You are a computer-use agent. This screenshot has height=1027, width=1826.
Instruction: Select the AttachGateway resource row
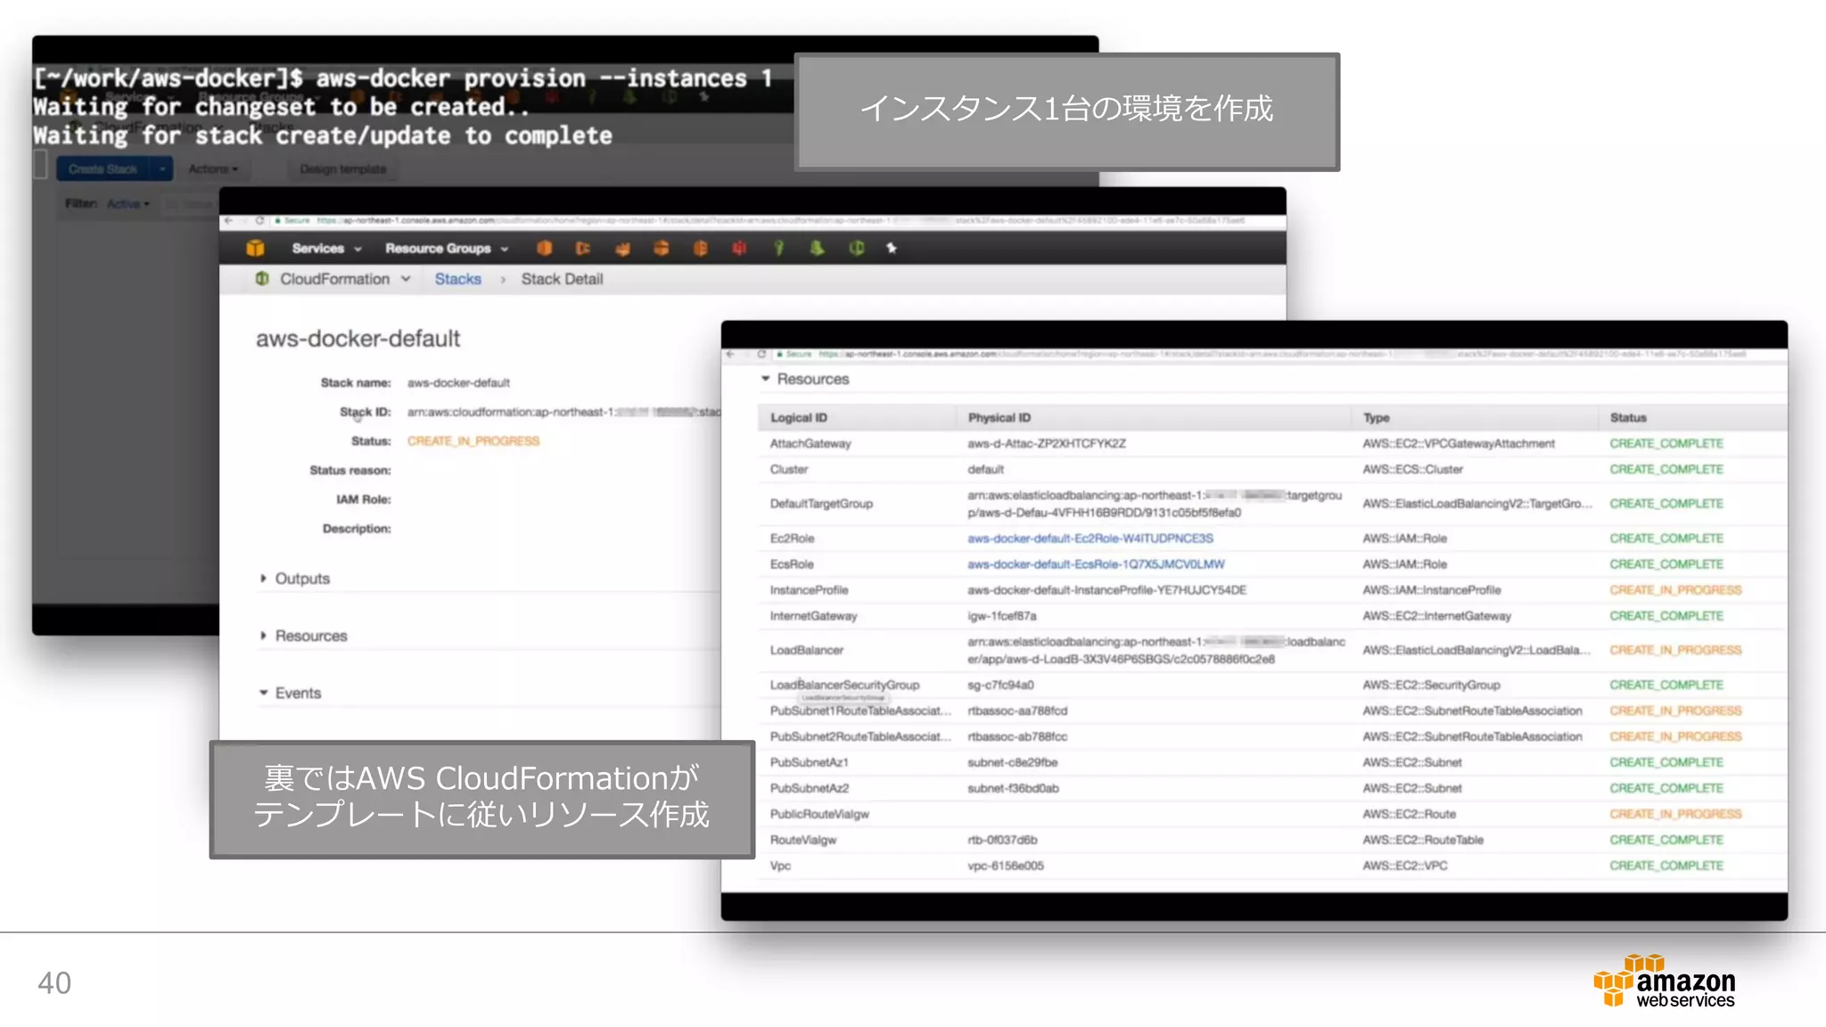(1272, 443)
